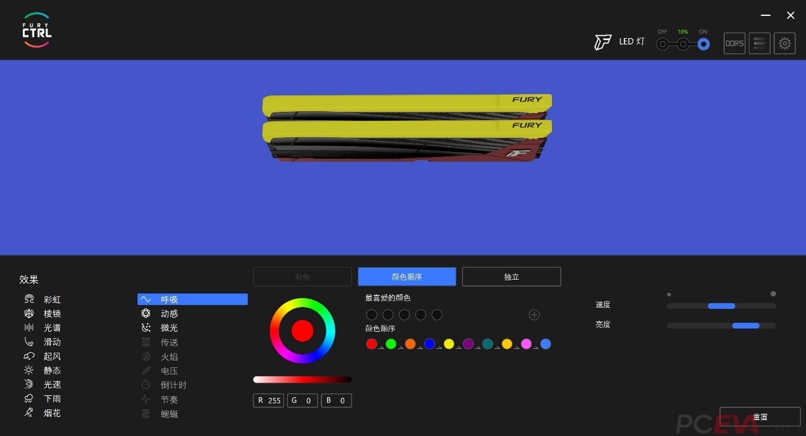The width and height of the screenshot is (806, 436).
Task: Set LED brightness switch to 10%
Action: point(683,44)
